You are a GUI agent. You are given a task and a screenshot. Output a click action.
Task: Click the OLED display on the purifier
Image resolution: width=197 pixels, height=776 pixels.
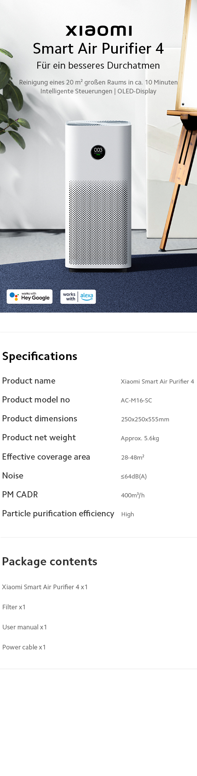coord(98,152)
